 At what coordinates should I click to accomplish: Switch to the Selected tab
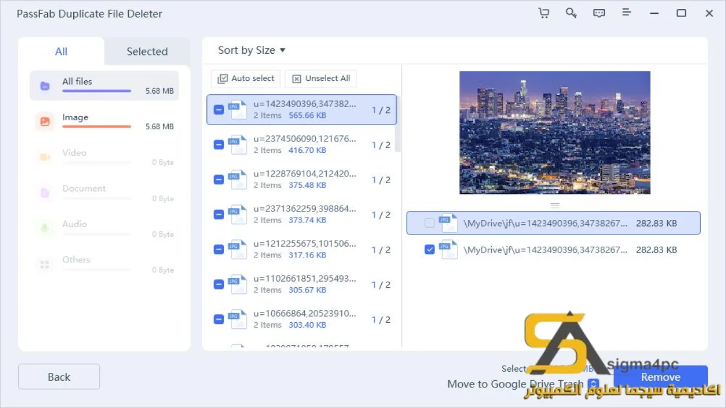[147, 51]
